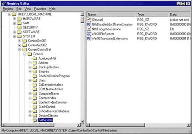Sort values by the Name column header
Screen dimensions: 192x134
coord(111,14)
